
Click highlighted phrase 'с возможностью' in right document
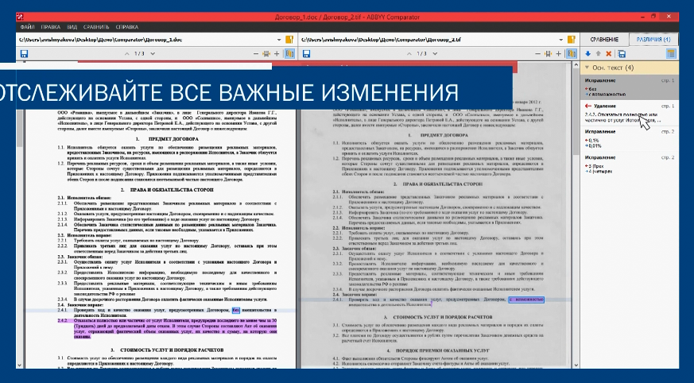[526, 300]
